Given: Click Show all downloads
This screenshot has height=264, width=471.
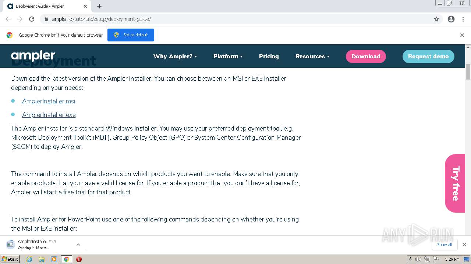Looking at the screenshot, I should pos(445,245).
